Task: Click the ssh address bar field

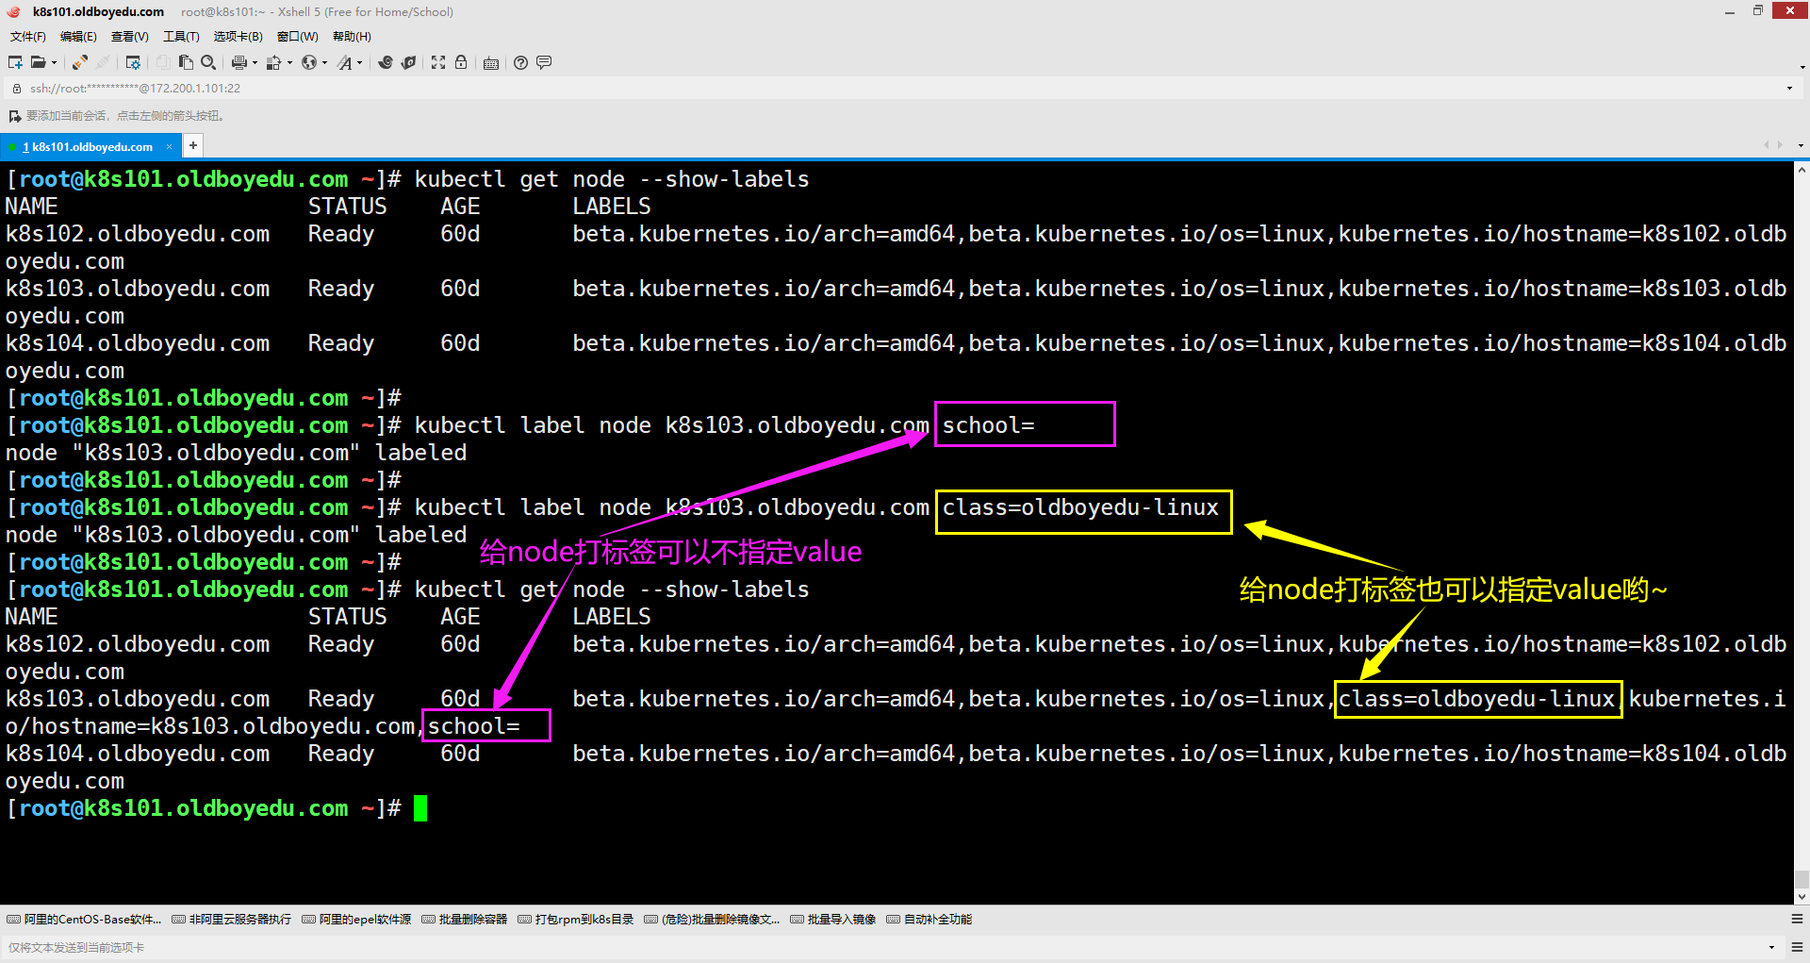Action: (848, 89)
